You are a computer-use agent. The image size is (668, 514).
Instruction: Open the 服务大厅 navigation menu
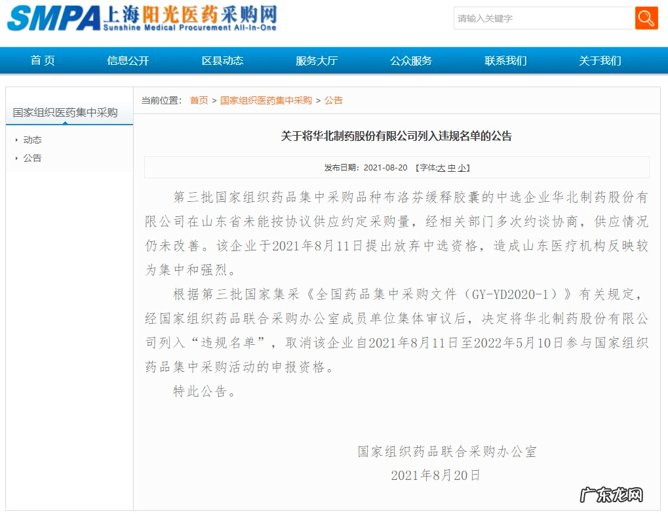(317, 60)
